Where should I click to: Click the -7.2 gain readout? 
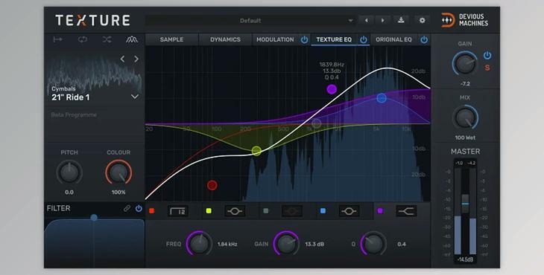pyautogui.click(x=465, y=84)
